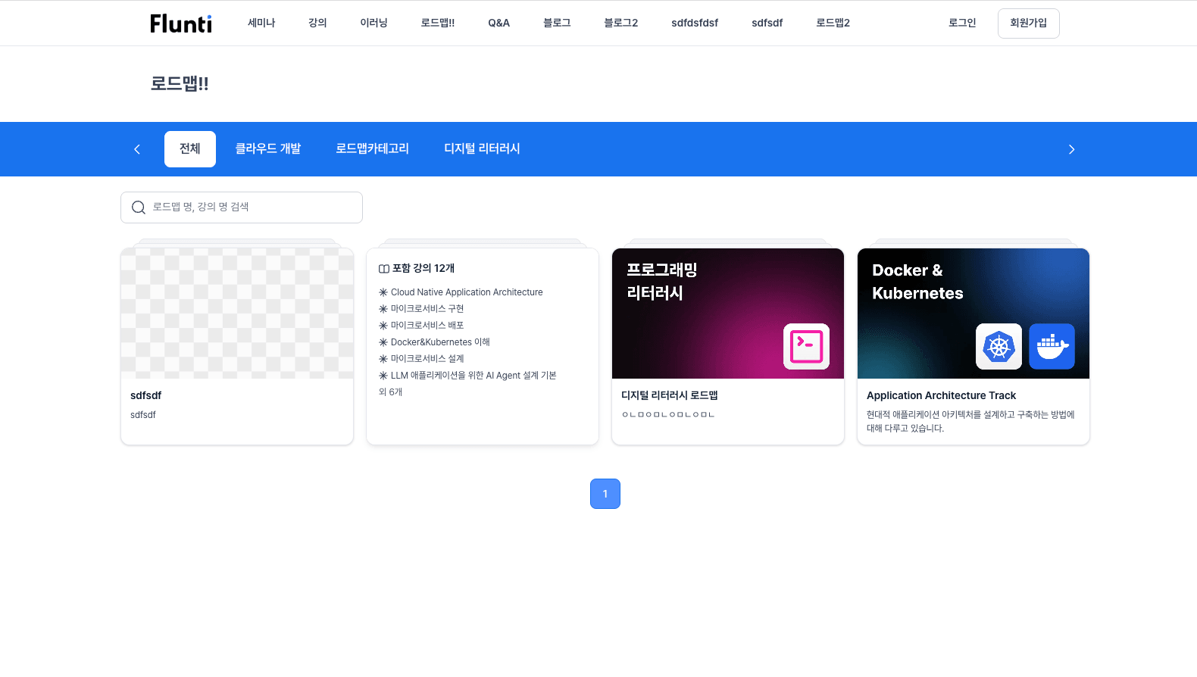Open the 프로그래밍 리터러시 card thumbnail
Image resolution: width=1197 pixels, height=677 pixels.
[x=728, y=314]
